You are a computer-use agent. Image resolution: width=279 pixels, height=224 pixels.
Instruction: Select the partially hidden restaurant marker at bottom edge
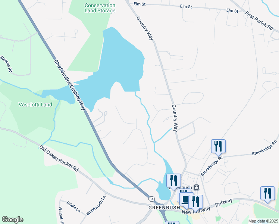tap(172, 223)
